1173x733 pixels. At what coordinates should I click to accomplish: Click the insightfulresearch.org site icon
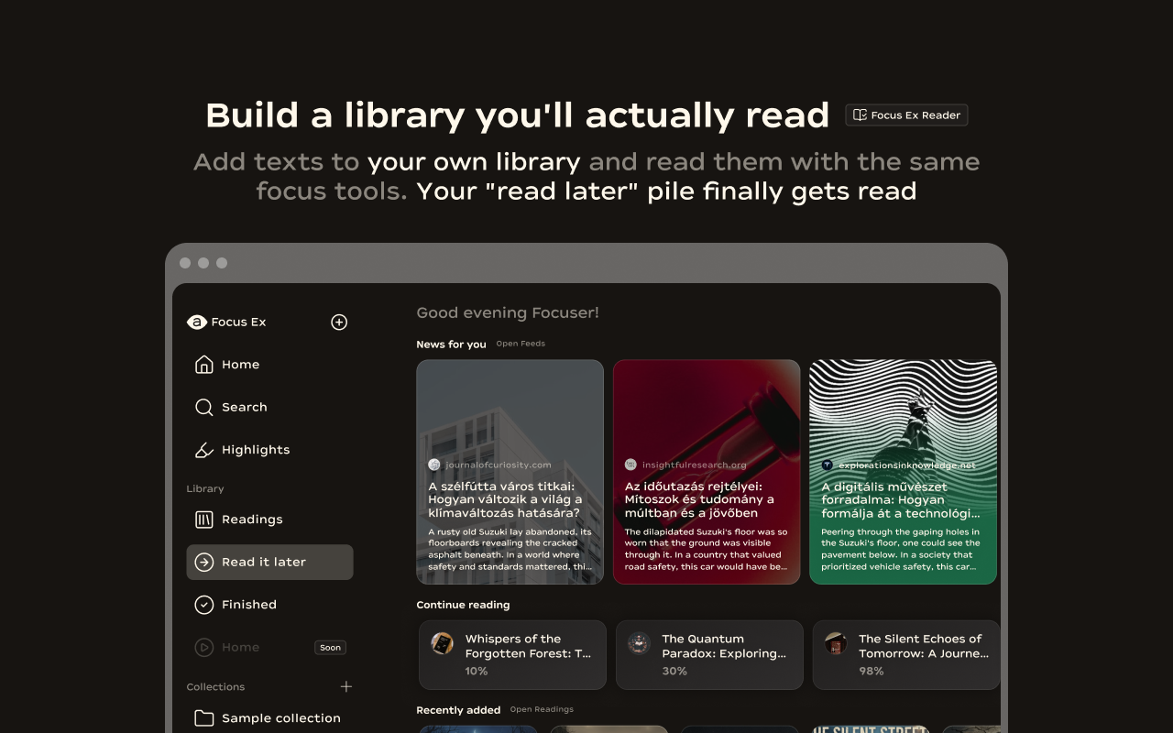pos(630,465)
